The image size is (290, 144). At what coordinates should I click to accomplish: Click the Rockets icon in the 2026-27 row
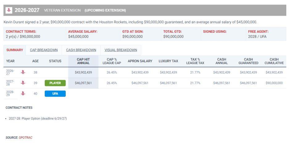[x=23, y=72]
